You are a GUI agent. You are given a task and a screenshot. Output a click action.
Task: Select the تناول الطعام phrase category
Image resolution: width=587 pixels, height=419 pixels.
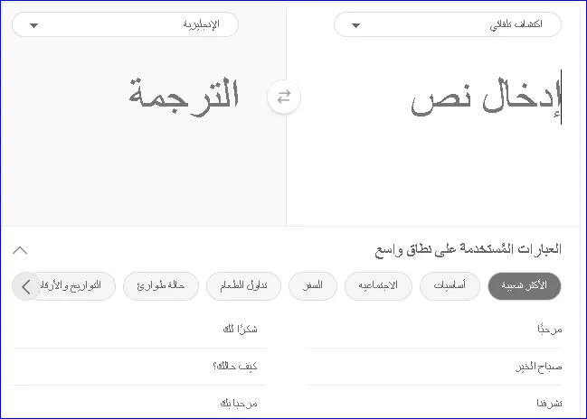tap(243, 286)
